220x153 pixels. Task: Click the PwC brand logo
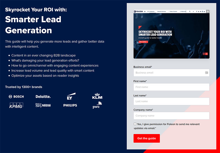pyautogui.click(x=97, y=105)
